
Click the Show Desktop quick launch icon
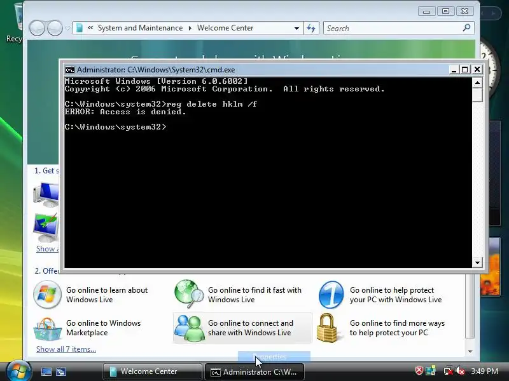46,371
